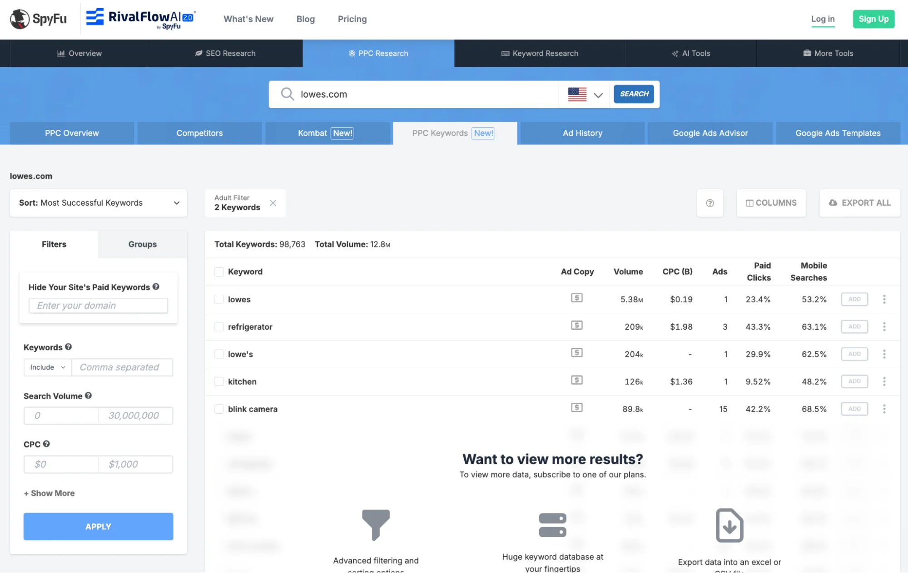Click the search magnifier icon
Viewport: 908px width, 573px height.
click(287, 94)
